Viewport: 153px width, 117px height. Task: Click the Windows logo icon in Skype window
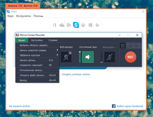90,25
